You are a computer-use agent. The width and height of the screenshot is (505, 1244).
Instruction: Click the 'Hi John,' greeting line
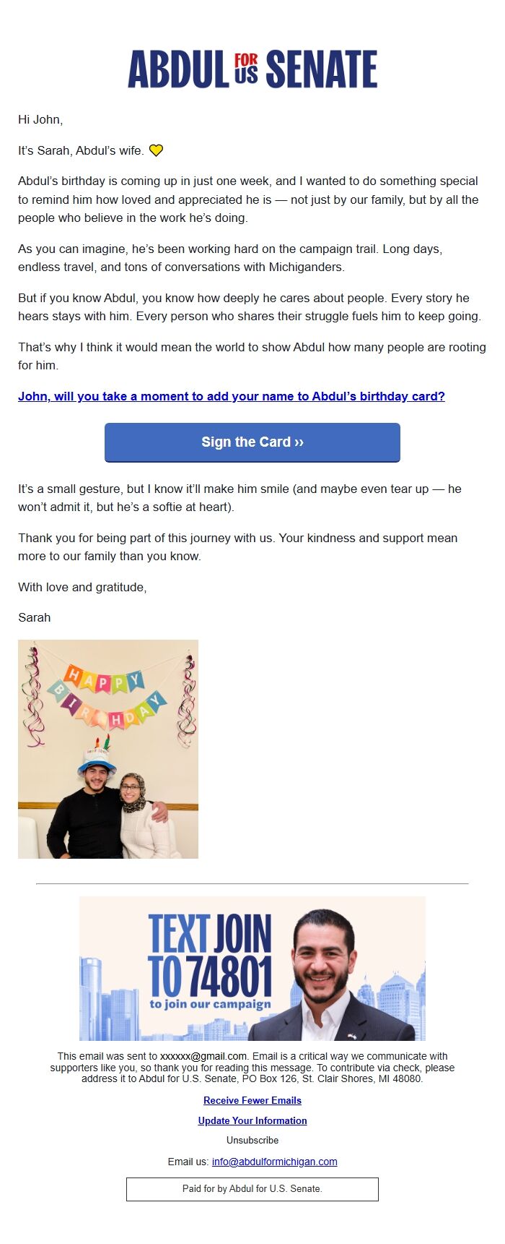point(40,119)
